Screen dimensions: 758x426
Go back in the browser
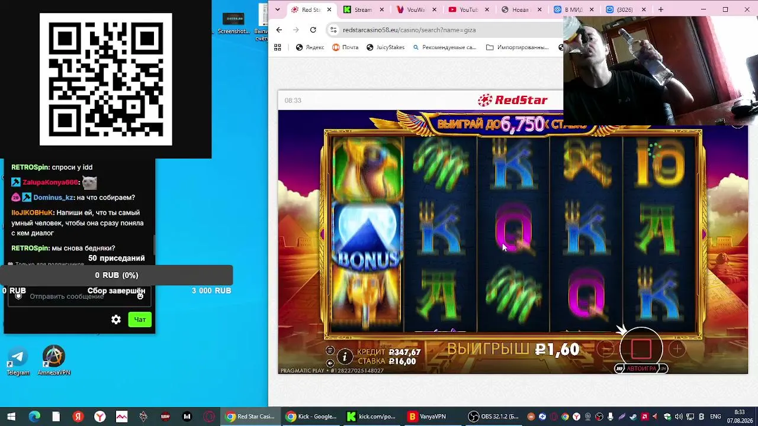click(x=280, y=30)
